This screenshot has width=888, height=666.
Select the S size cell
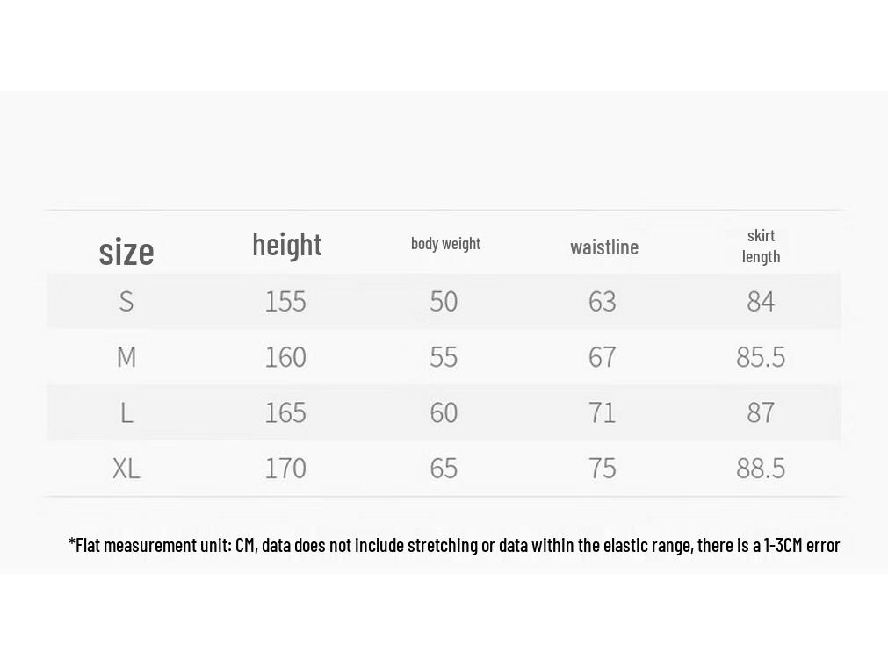click(x=126, y=301)
